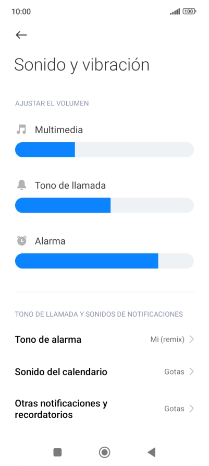
Task: Set the Alarma volume slider
Action: [104, 261]
